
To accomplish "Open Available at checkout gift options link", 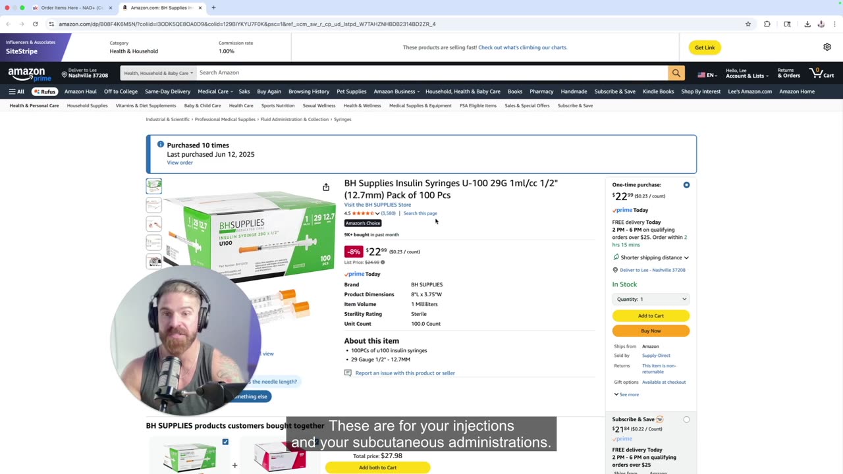I will [x=664, y=382].
